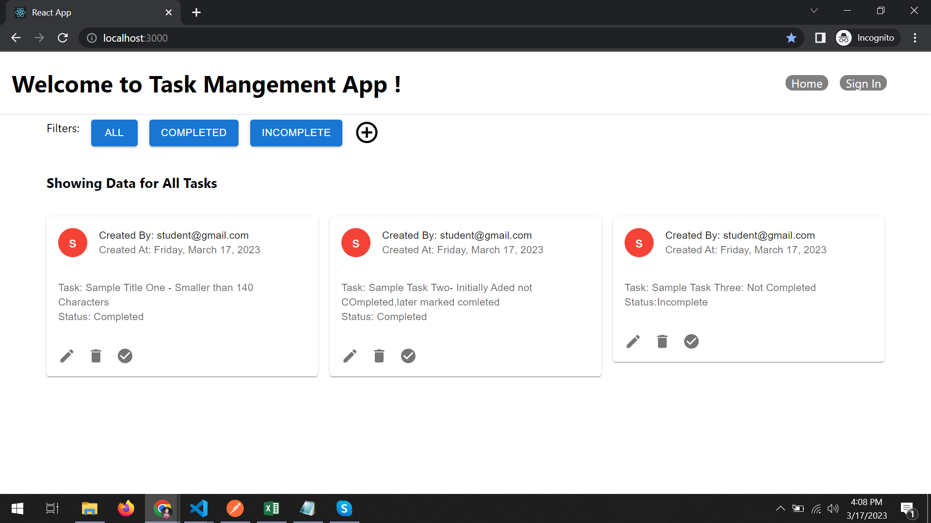Reload the localhost:3000 page
This screenshot has width=931, height=523.
(63, 38)
